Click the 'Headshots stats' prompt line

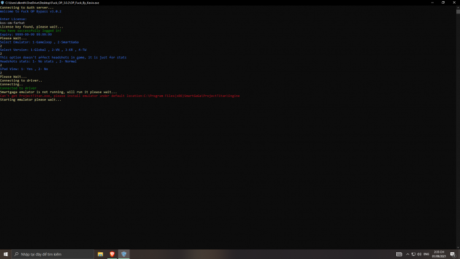38,61
